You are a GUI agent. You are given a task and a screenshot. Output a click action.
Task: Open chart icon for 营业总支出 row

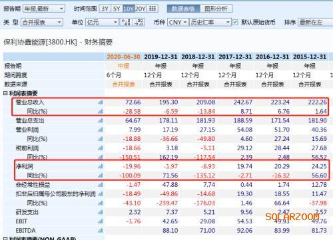tap(101, 120)
